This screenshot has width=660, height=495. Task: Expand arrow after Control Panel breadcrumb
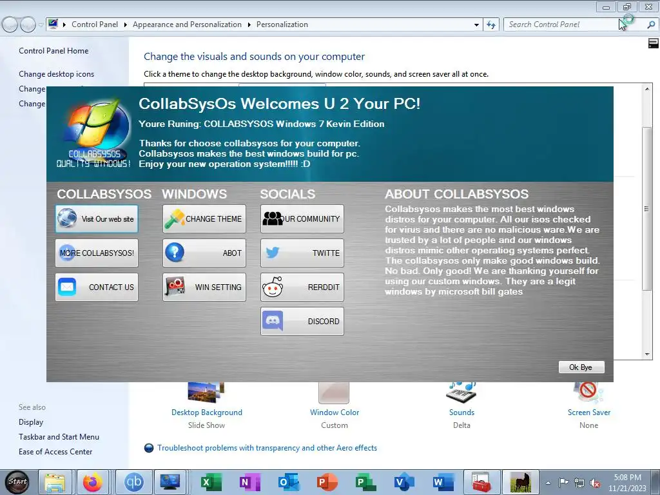pyautogui.click(x=126, y=25)
